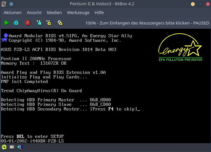Click the 'Press DEL to enter SETUP' text
The image size is (211, 152).
(32, 136)
